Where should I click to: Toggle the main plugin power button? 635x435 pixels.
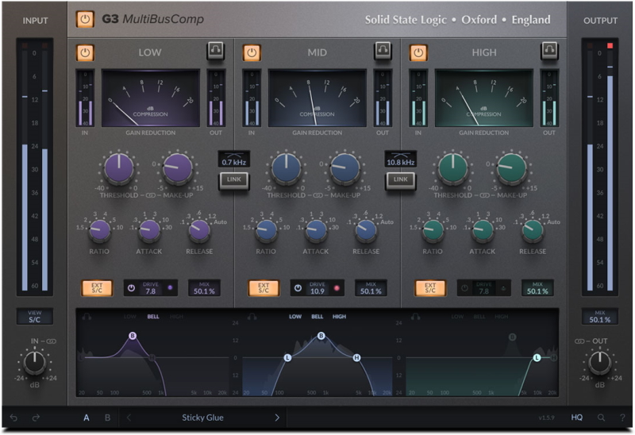(85, 19)
